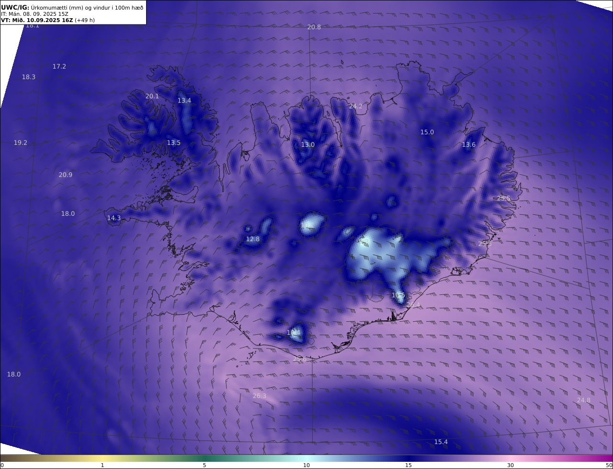Click the UWC/IG title text

pos(15,7)
